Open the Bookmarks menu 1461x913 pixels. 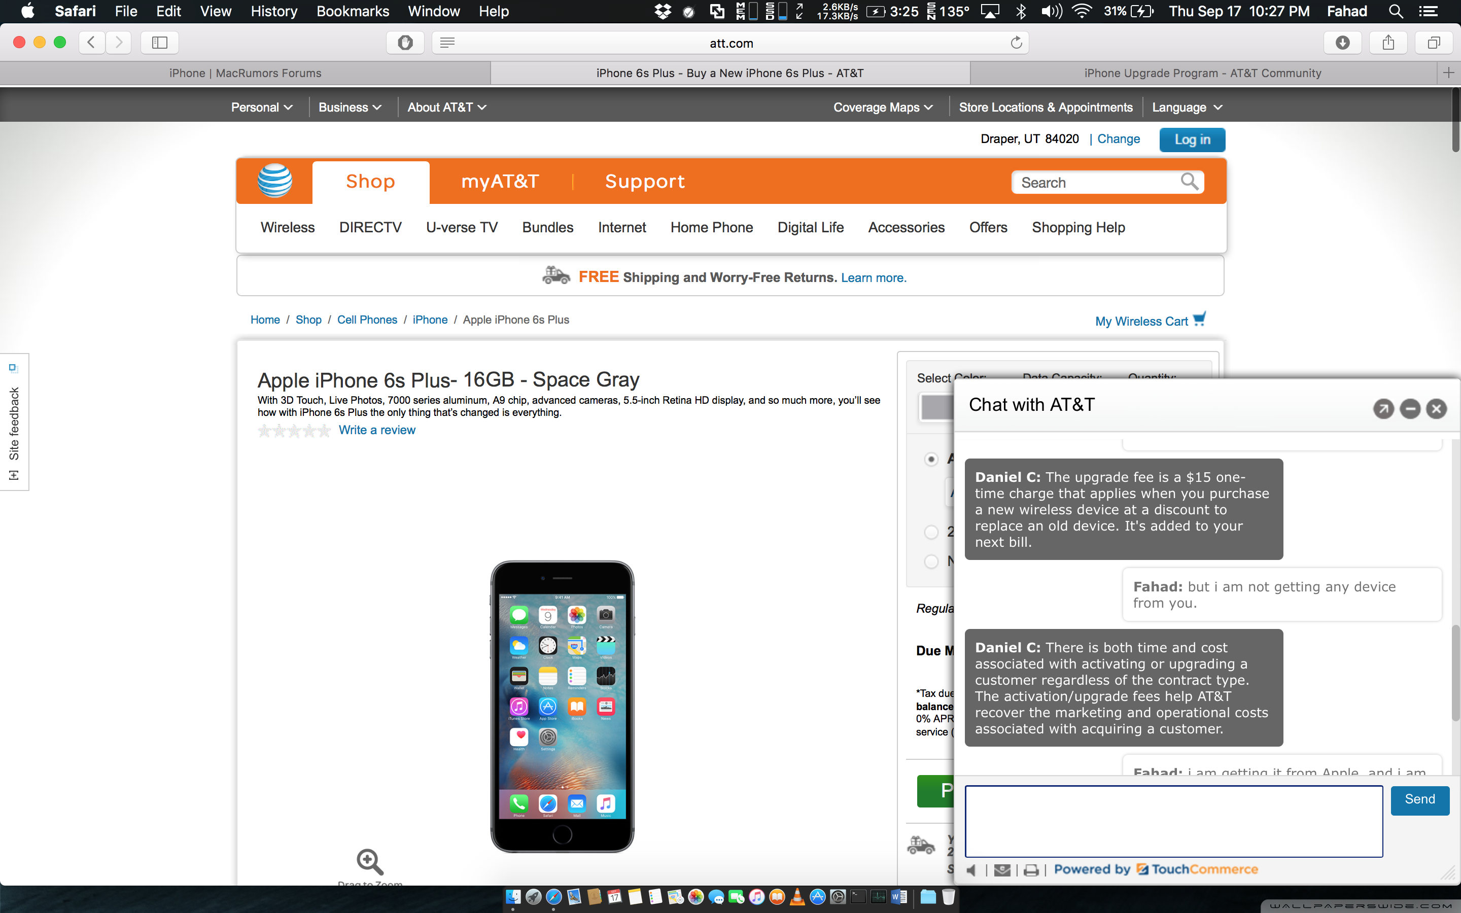tap(353, 12)
